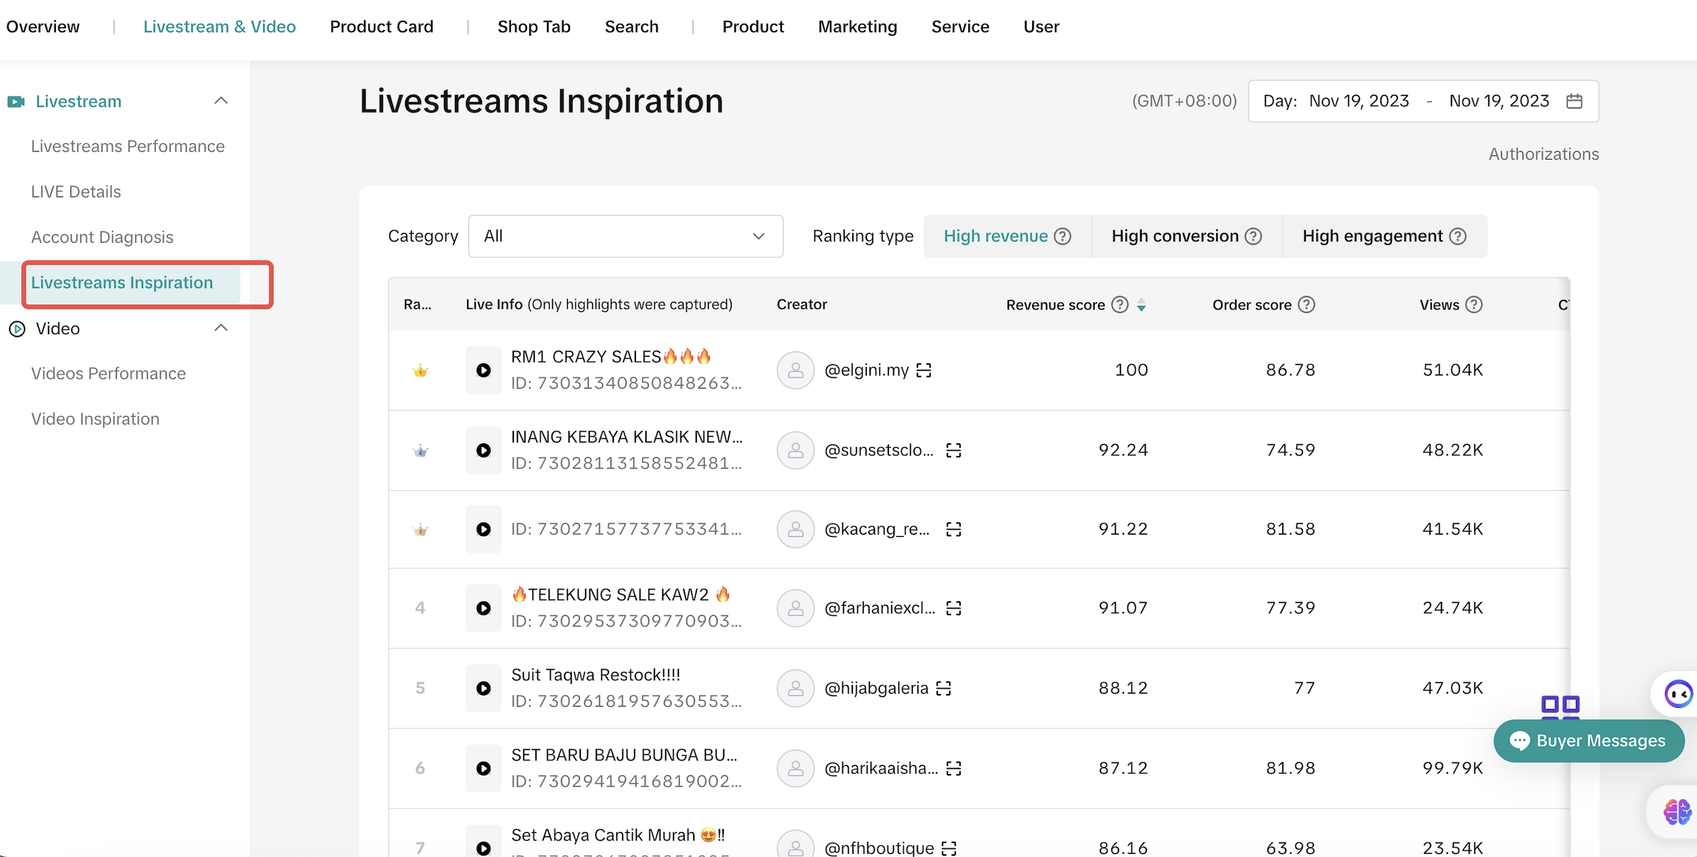
Task: Collapse the Livestream sidebar section
Action: 220,101
